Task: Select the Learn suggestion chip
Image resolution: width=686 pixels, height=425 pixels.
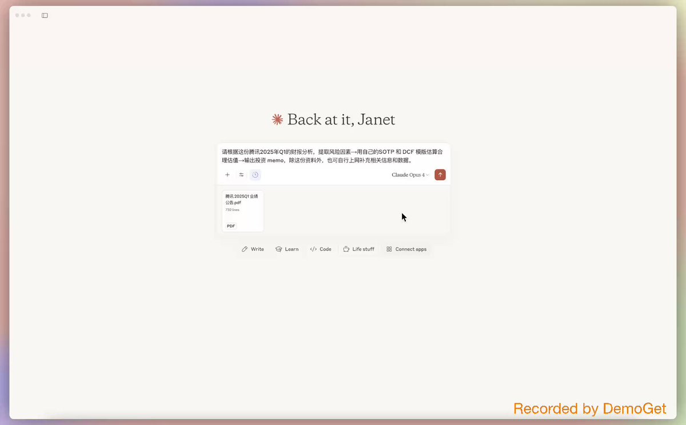Action: [x=287, y=249]
